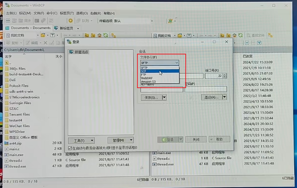Screen dimensions: 297x188
Task: Click the 名字 column header in left panel
Action: (8, 57)
